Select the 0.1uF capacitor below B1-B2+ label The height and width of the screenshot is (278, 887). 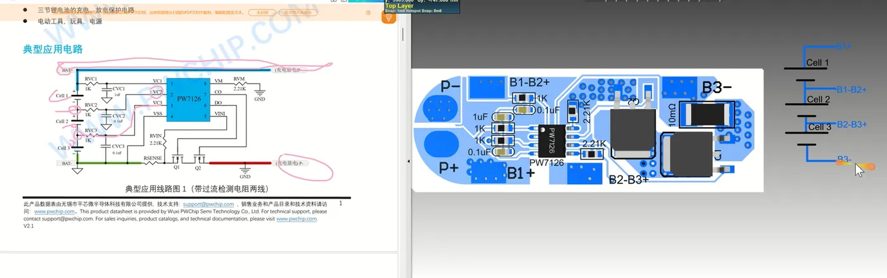click(523, 110)
